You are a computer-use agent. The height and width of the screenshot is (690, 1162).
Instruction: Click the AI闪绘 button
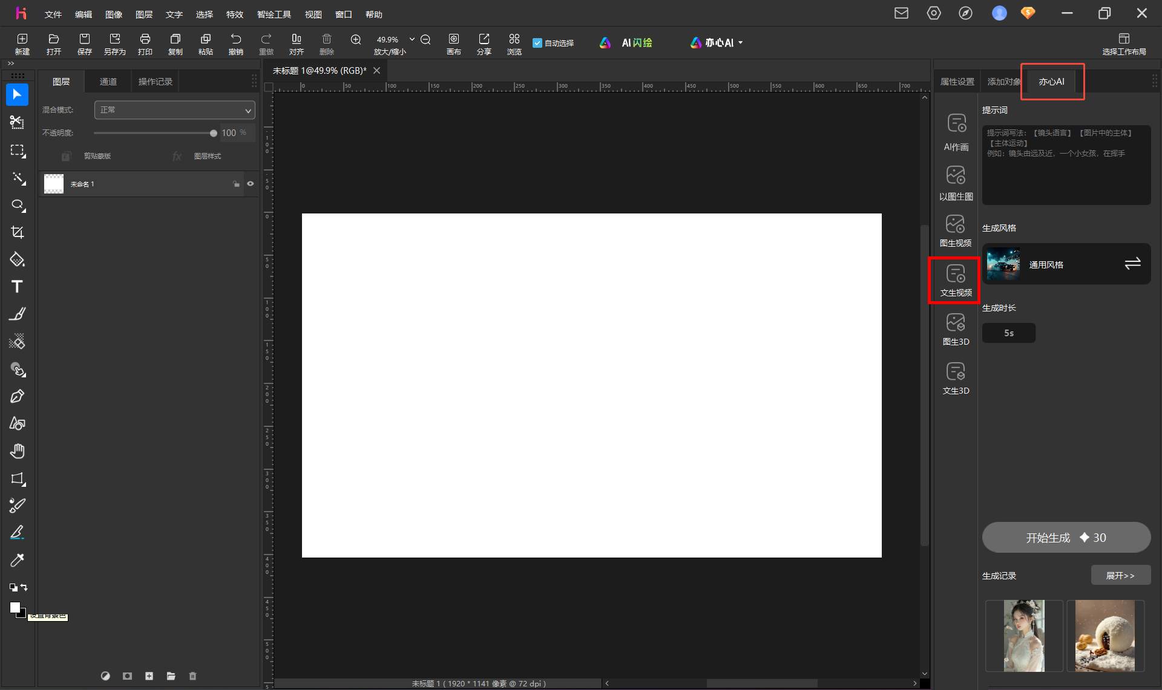pos(626,43)
